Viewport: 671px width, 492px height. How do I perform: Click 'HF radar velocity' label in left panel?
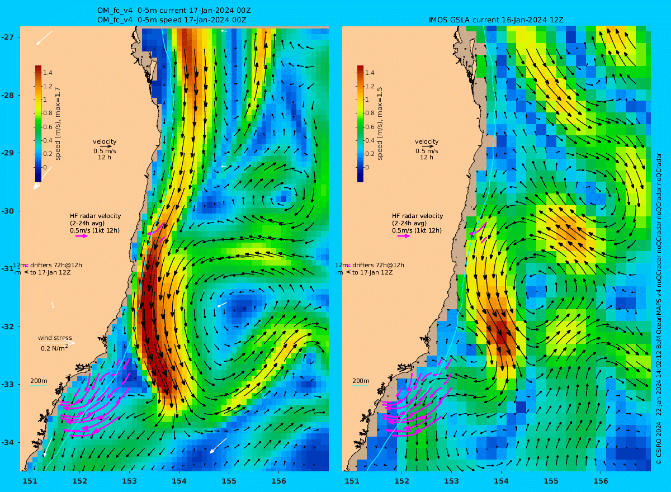95,216
